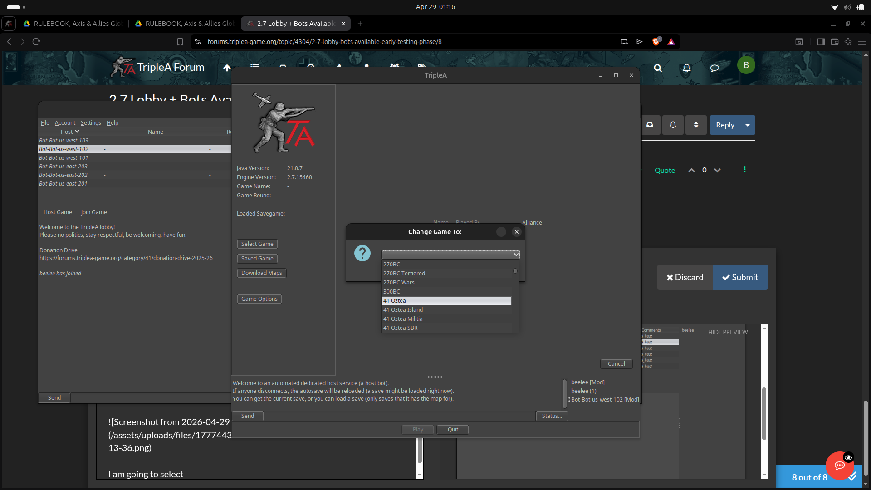Click the Quote link on the post
The height and width of the screenshot is (490, 871).
[665, 170]
